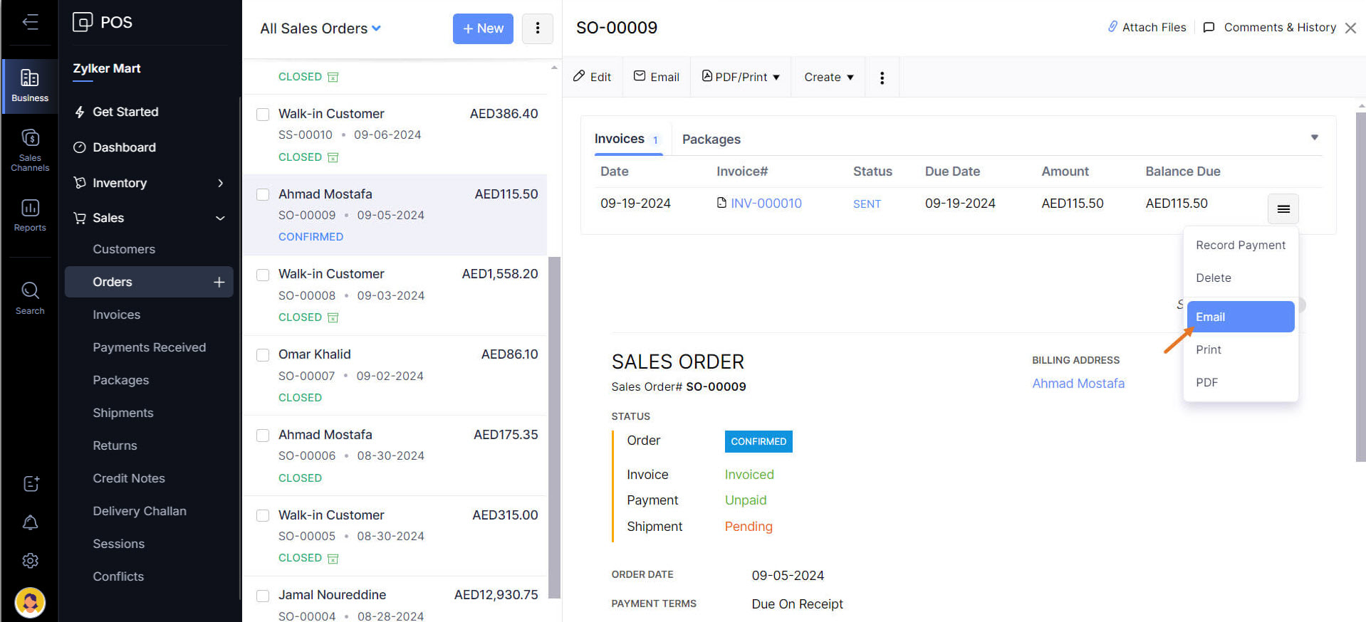Open the All Sales Orders filter dropdown
This screenshot has width=1366, height=622.
[320, 28]
